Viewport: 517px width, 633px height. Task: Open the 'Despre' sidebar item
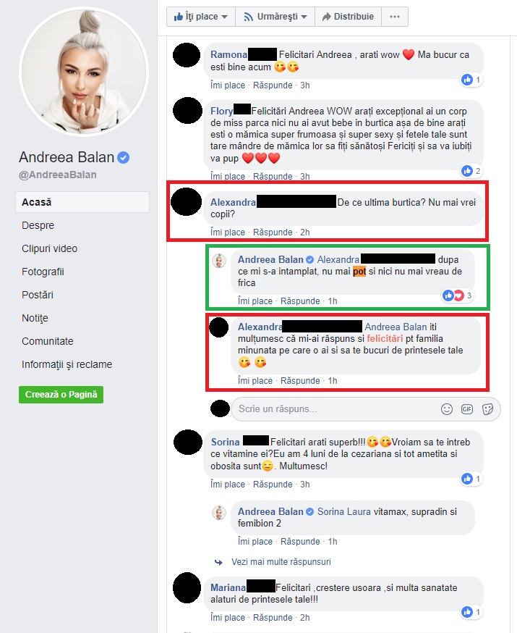click(38, 225)
